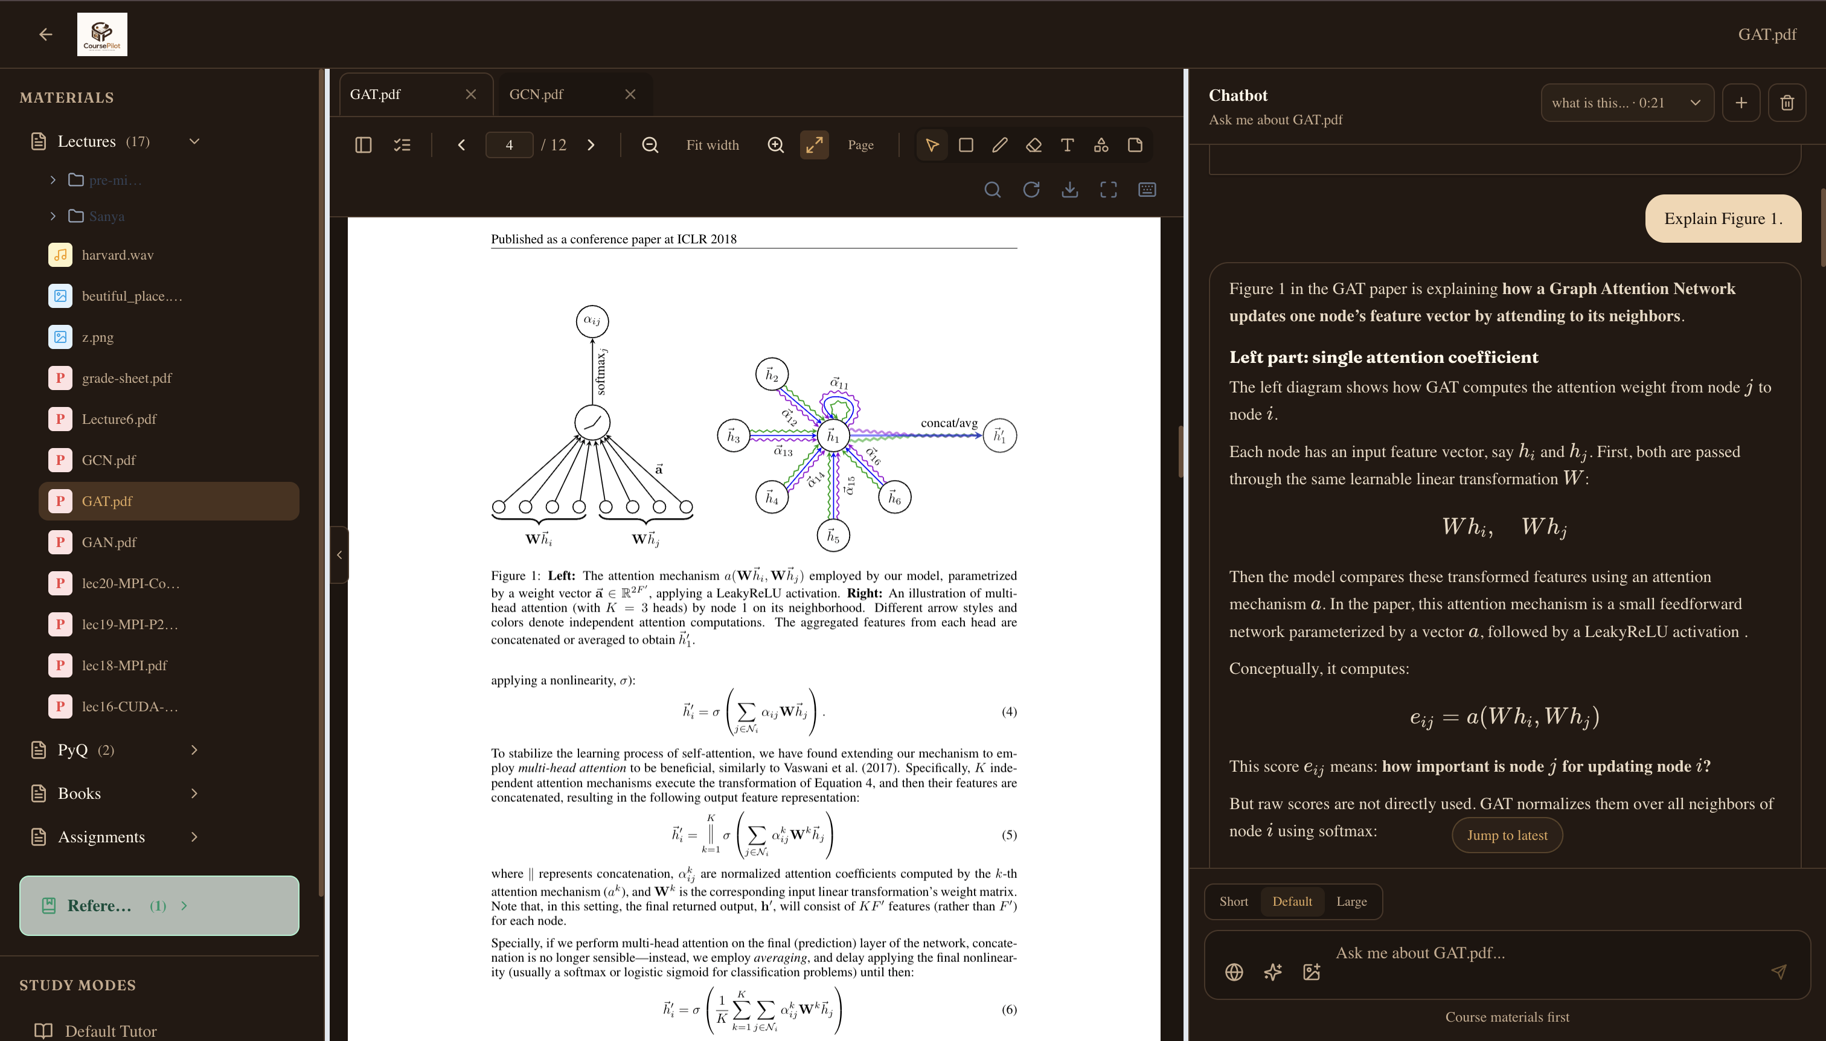
Task: Open harvard.wav audio file
Action: 168,255
